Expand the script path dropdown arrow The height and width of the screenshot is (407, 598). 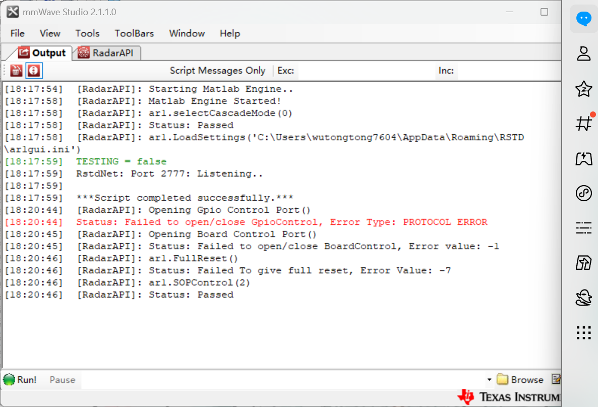tap(489, 380)
